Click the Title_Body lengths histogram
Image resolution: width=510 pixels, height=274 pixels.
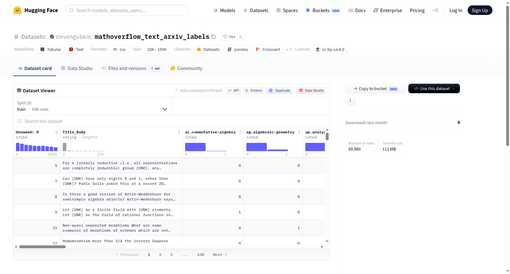[84, 147]
